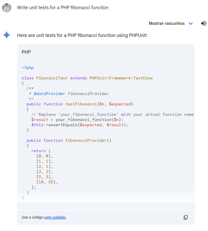Click the 'return [' line
Viewport: 208px width, 231px height.
click(x=41, y=151)
